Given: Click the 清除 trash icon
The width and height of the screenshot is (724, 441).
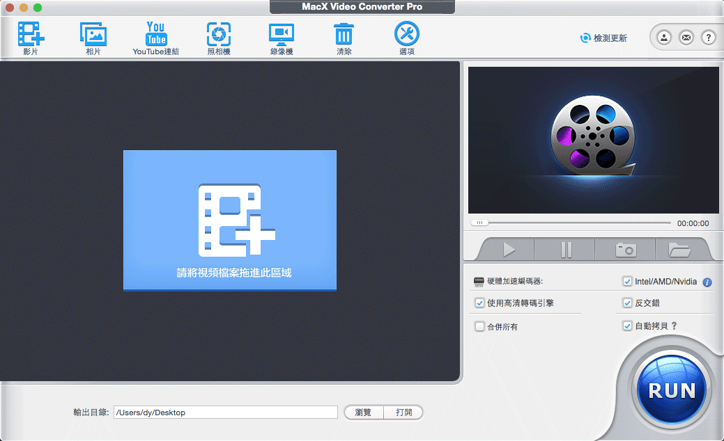Looking at the screenshot, I should click(x=344, y=38).
